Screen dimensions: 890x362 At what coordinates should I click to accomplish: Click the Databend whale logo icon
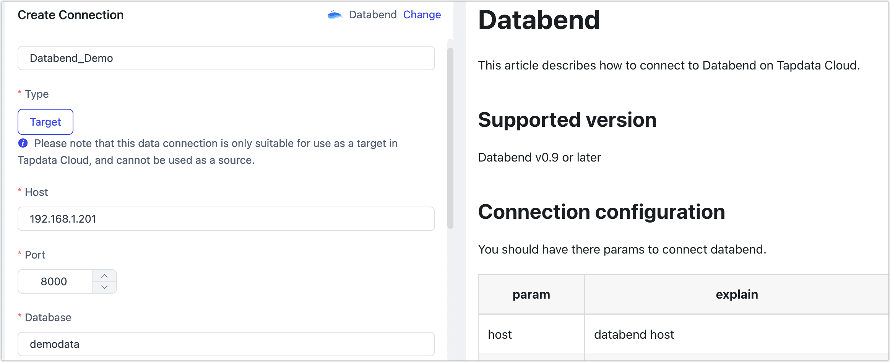coord(335,15)
